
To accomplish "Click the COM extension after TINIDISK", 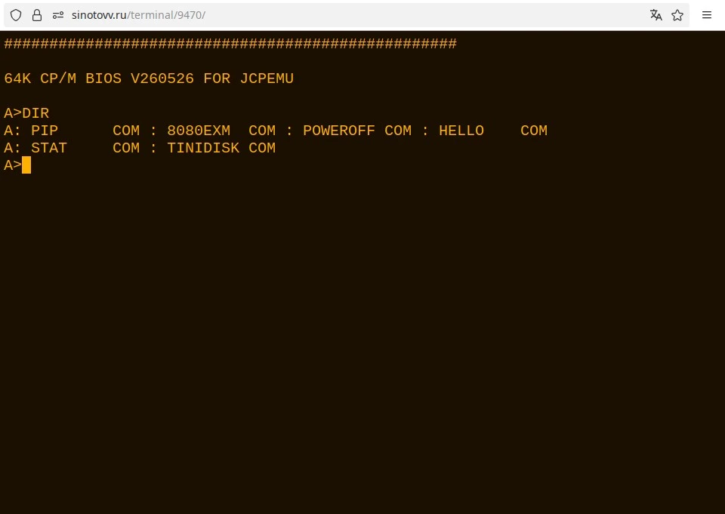I will [262, 148].
